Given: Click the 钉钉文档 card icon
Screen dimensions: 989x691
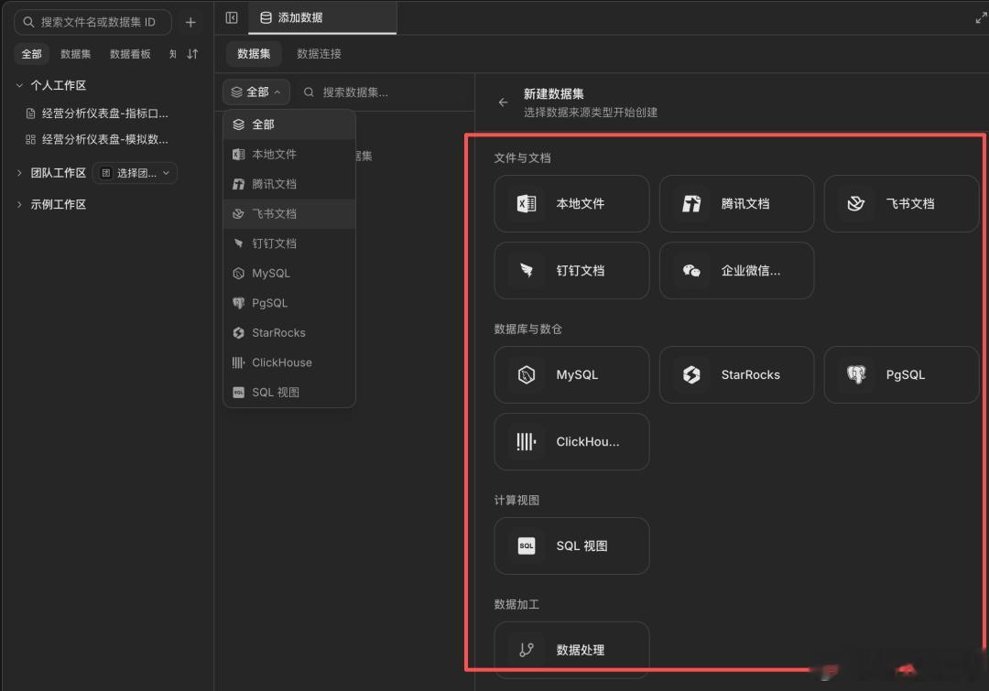Looking at the screenshot, I should coord(526,271).
